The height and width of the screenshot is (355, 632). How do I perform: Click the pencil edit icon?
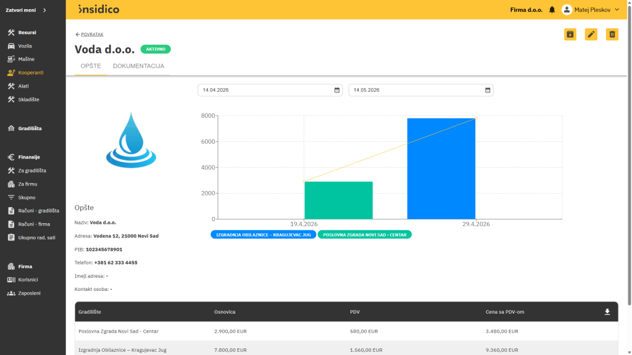click(x=591, y=35)
